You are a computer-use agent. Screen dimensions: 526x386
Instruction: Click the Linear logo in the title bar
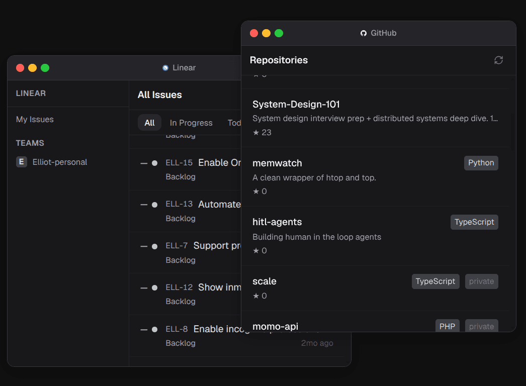click(x=165, y=68)
